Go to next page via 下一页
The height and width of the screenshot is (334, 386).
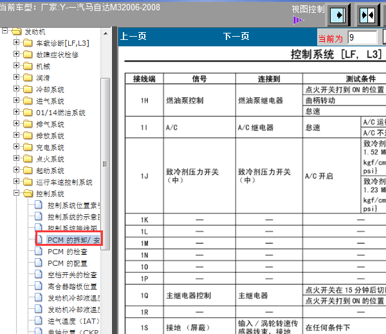[236, 37]
